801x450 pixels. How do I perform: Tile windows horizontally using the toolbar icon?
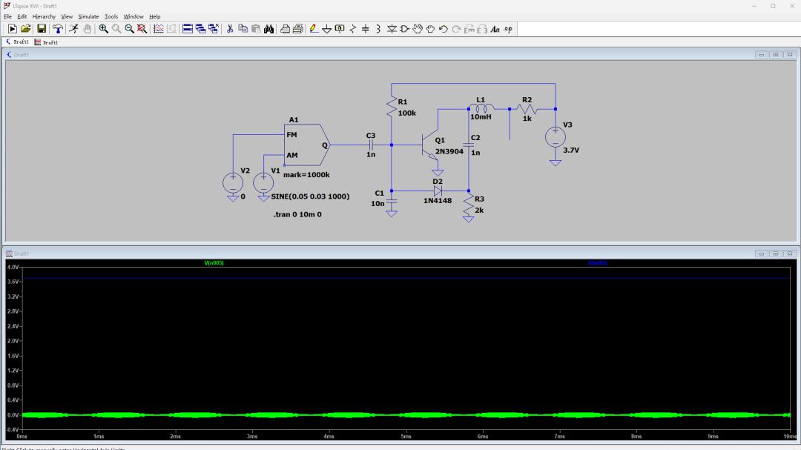[188, 29]
